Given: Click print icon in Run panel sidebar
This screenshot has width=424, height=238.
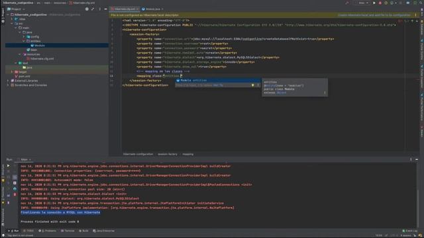Looking at the screenshot, I should click(x=15, y=188).
